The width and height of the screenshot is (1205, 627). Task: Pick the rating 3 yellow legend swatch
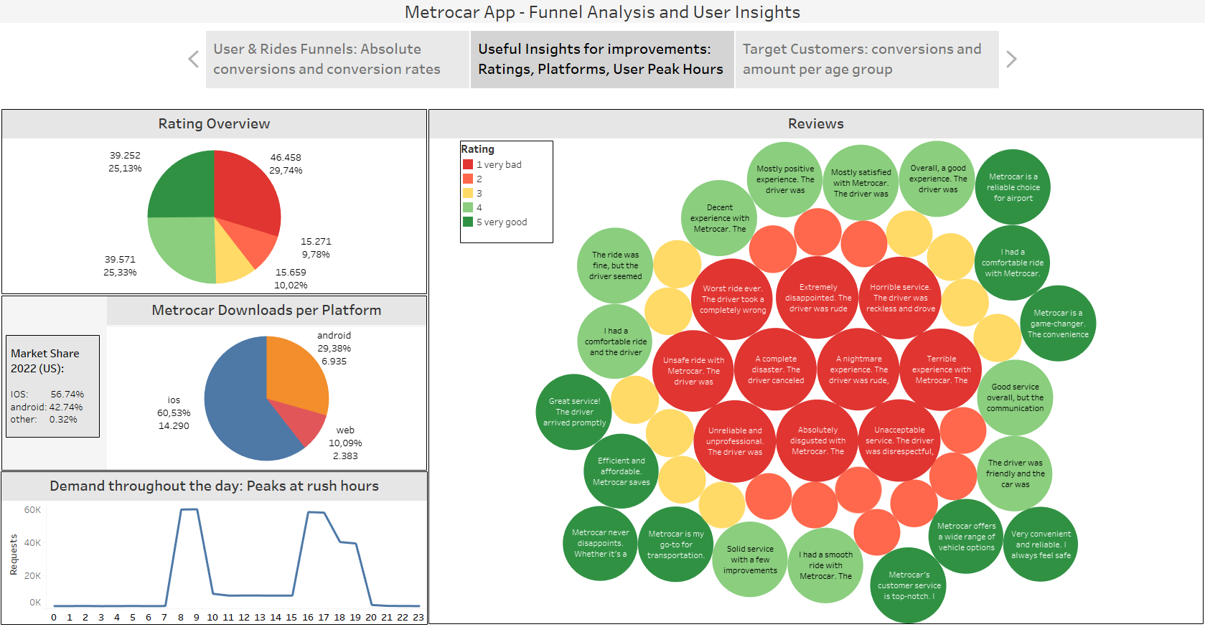click(468, 194)
